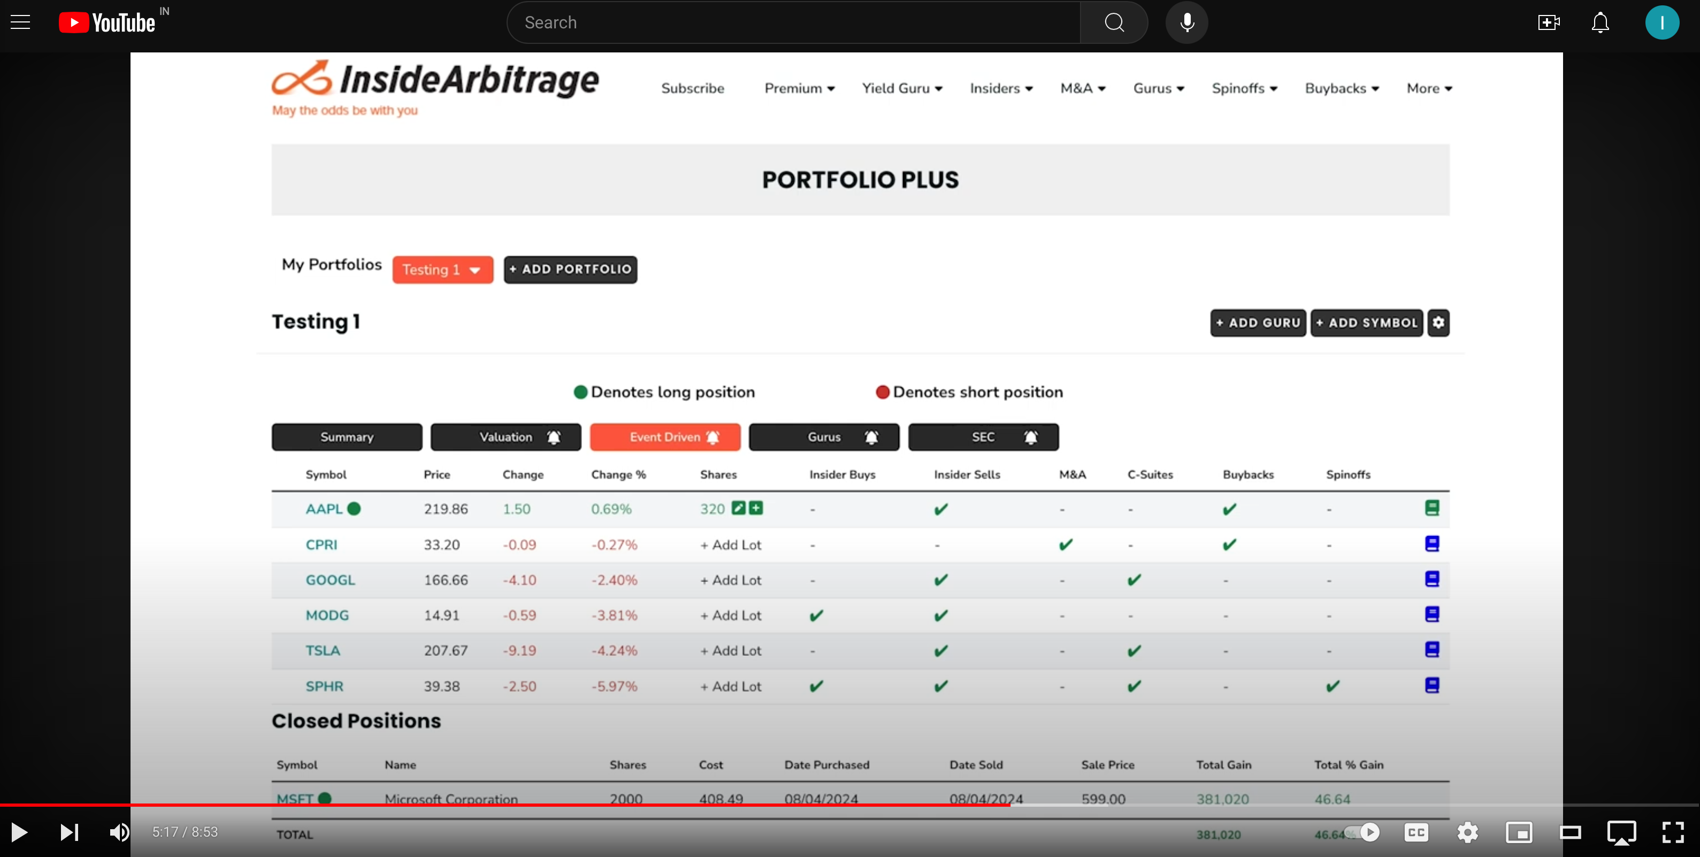
Task: Open the Testing 1 portfolio dropdown
Action: 442,270
